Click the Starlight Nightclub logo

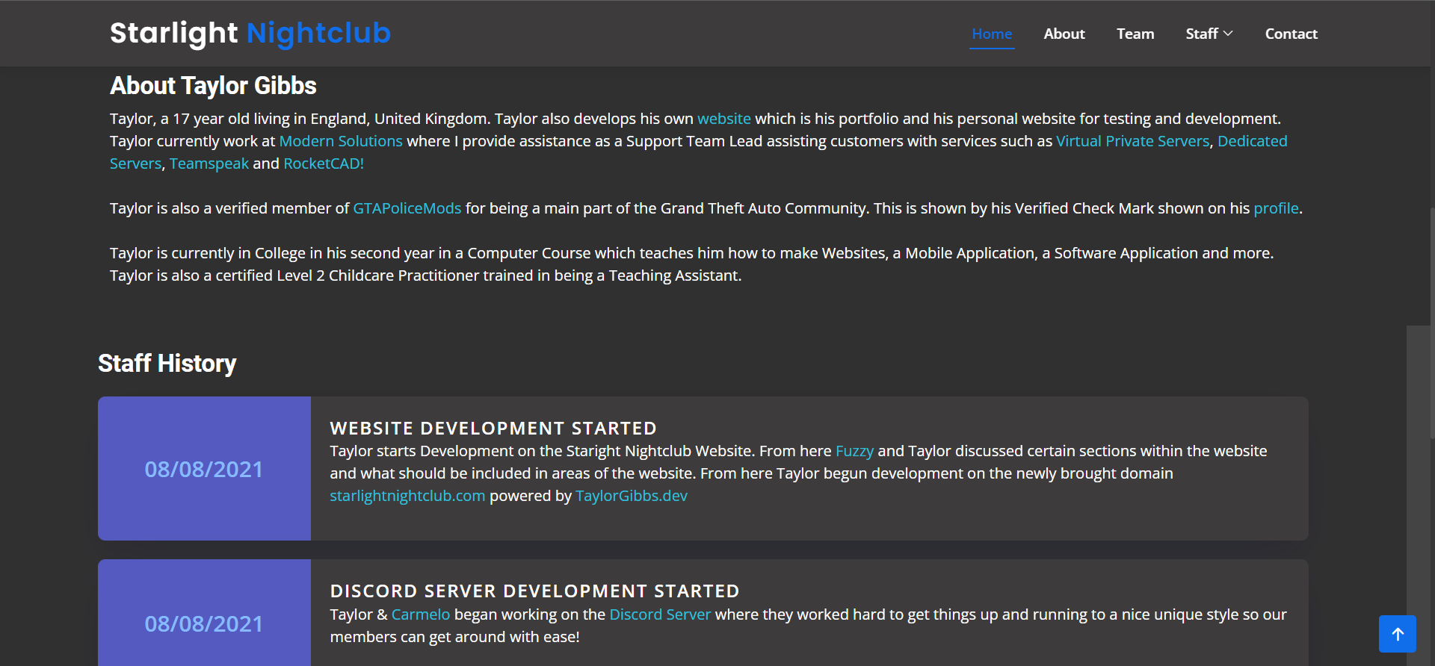pyautogui.click(x=250, y=33)
